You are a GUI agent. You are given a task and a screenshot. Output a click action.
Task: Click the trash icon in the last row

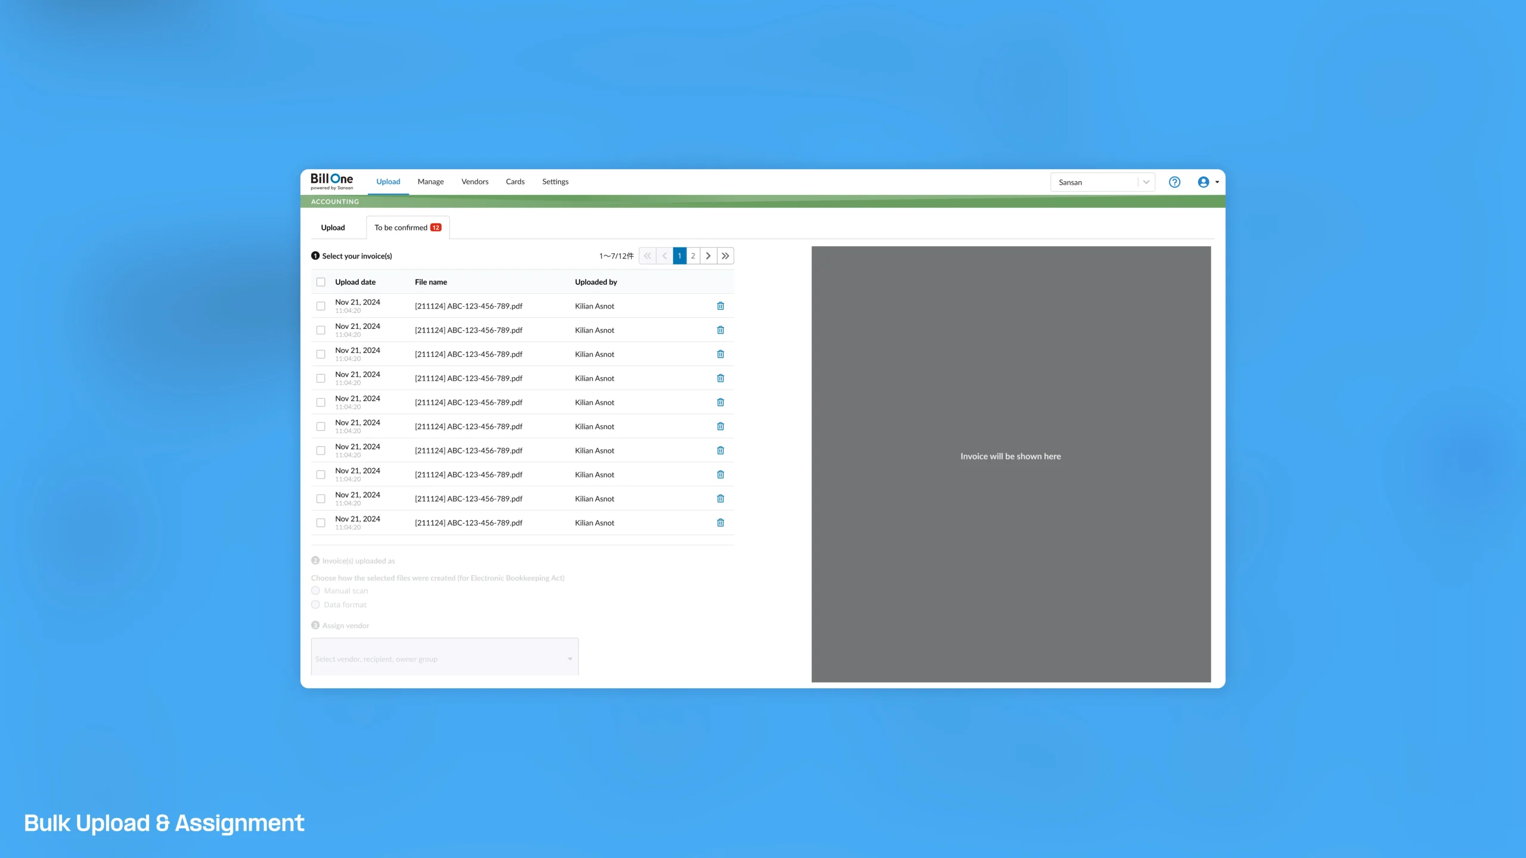coord(720,523)
